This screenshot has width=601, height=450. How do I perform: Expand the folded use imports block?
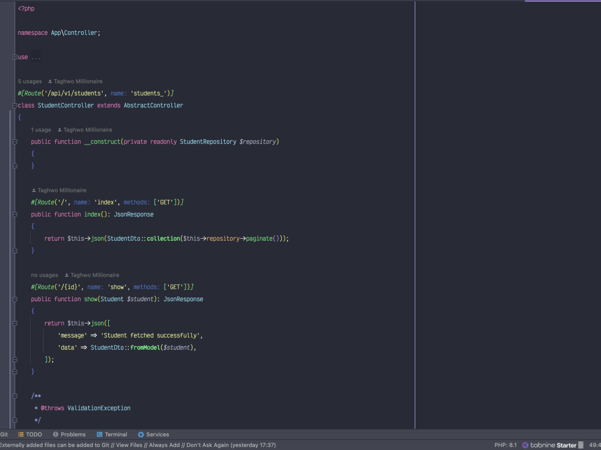click(14, 57)
